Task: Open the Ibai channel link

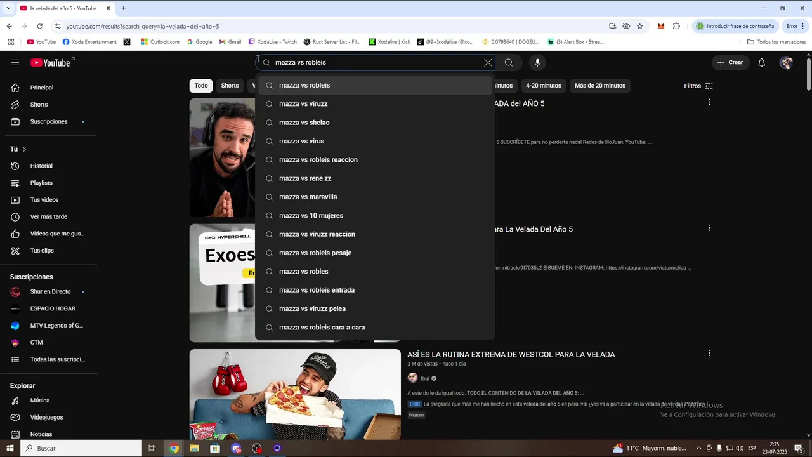Action: click(425, 378)
